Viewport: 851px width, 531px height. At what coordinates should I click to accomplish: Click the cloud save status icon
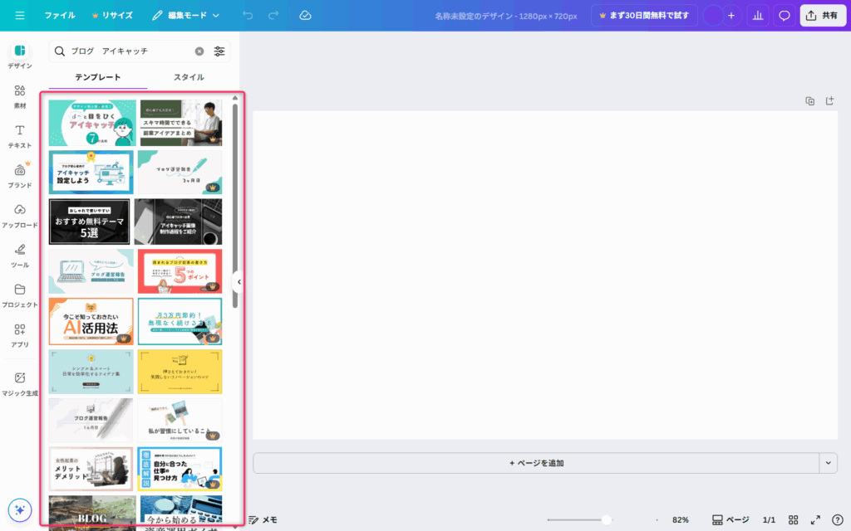[x=305, y=15]
